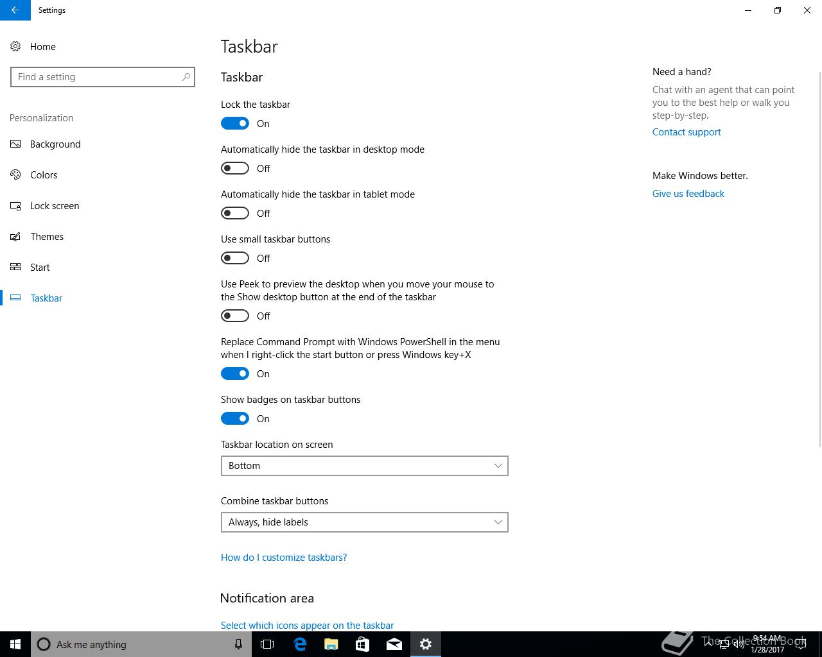Open Taskbar location on screen dropdown

click(365, 466)
